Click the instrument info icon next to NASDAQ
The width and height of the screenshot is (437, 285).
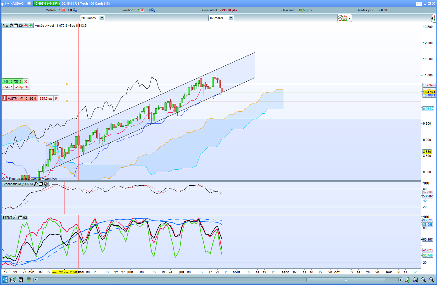point(29,3)
